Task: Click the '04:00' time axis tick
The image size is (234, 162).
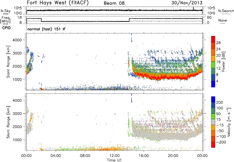Action: click(x=56, y=156)
